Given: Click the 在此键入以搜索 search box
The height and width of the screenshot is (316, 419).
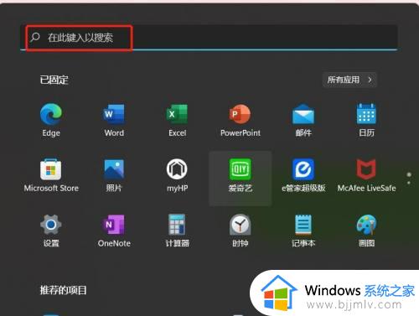Looking at the screenshot, I should [x=209, y=37].
